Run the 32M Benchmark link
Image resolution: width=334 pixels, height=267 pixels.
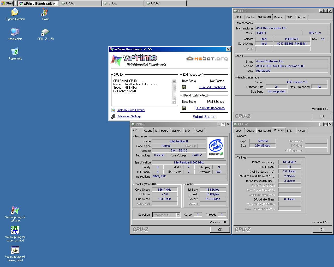212,87
